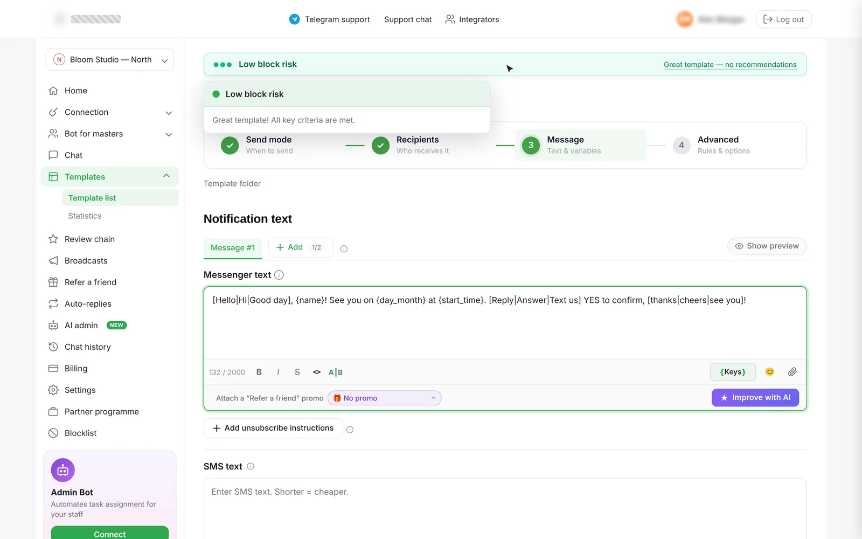The height and width of the screenshot is (539, 862).
Task: Open Review chain section
Action: tap(110, 239)
